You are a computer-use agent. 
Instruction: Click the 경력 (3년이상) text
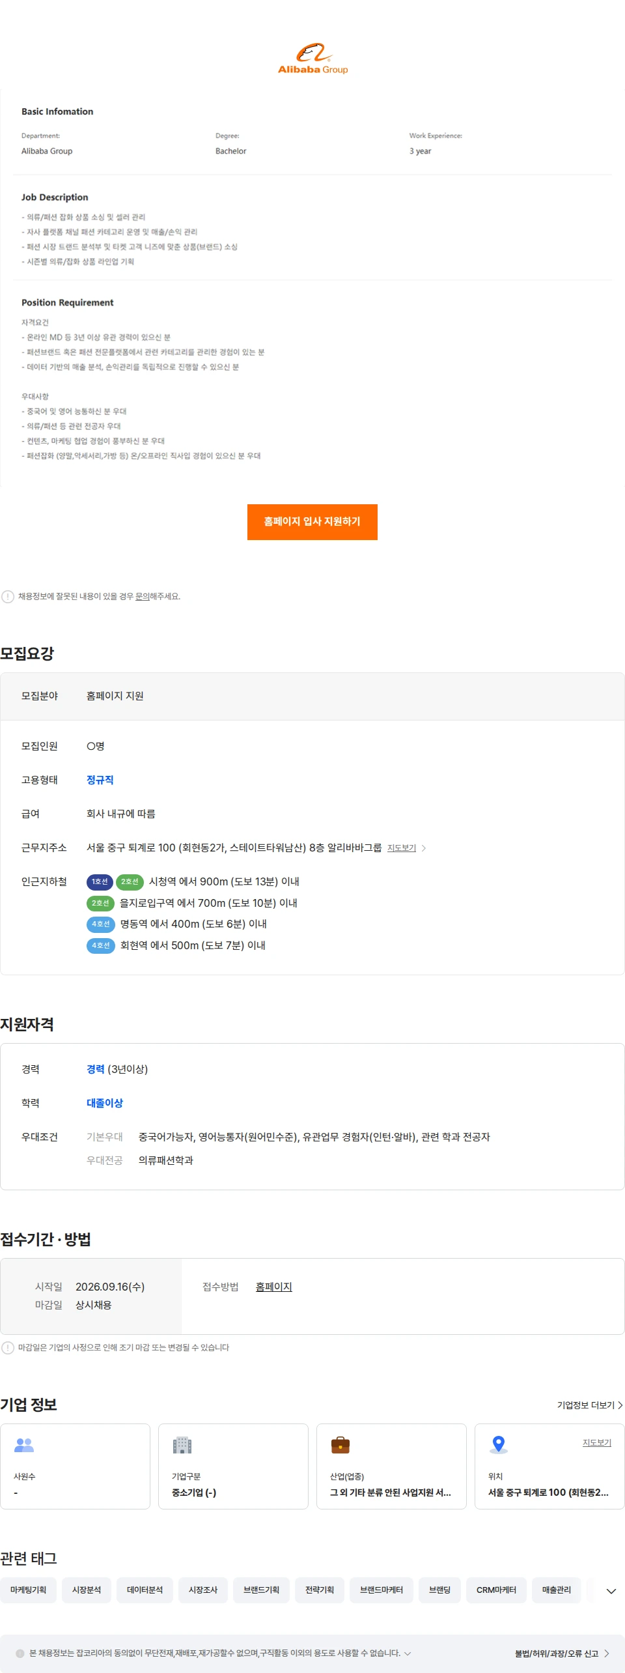[x=117, y=1070]
